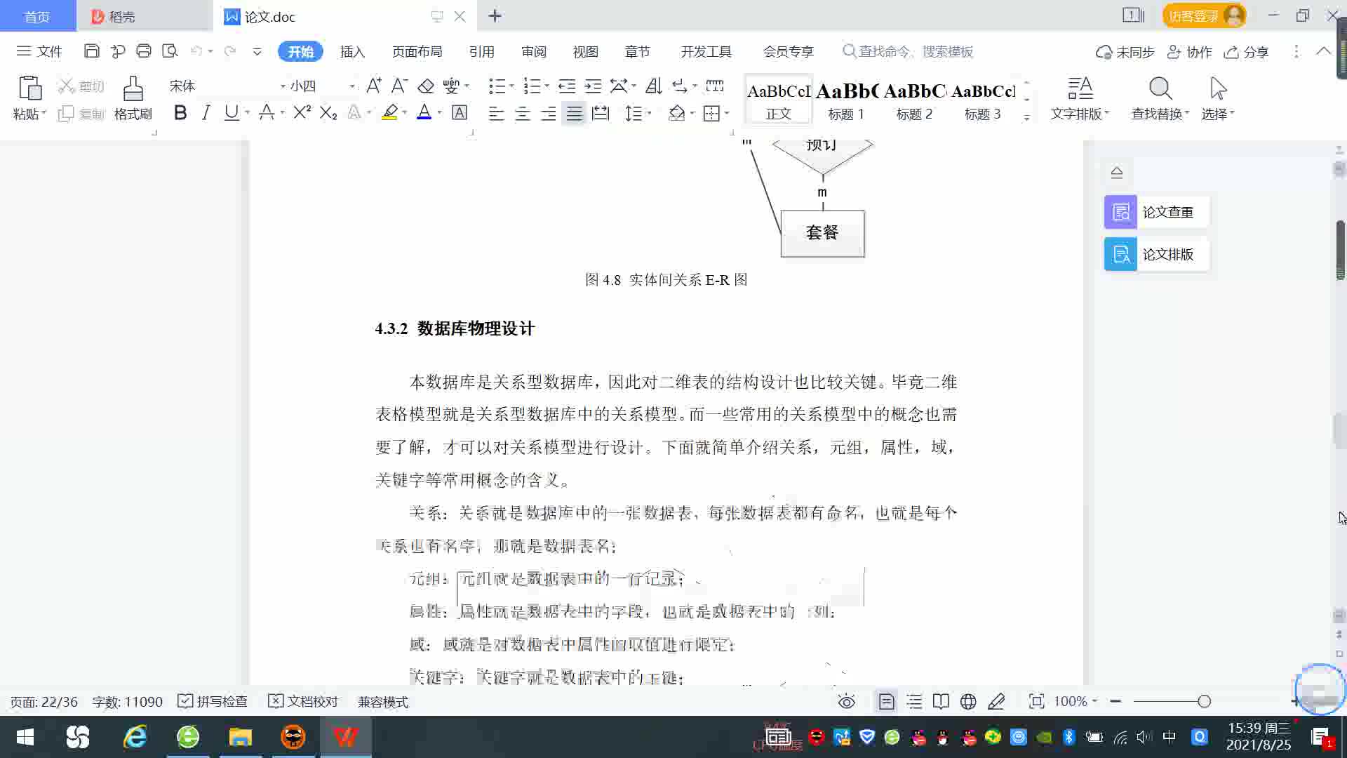The image size is (1347, 758).
Task: Open the zoom percentage 100% dropdown
Action: tap(1076, 702)
